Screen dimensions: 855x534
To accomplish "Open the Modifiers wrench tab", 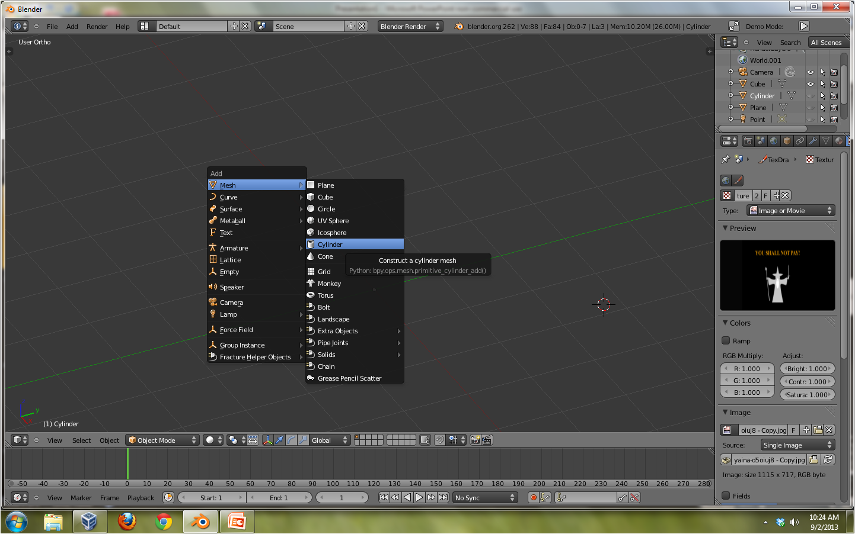I will tap(813, 141).
